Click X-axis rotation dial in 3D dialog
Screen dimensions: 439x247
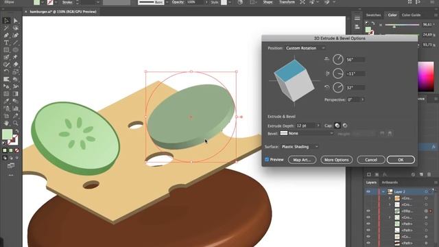[x=338, y=60]
